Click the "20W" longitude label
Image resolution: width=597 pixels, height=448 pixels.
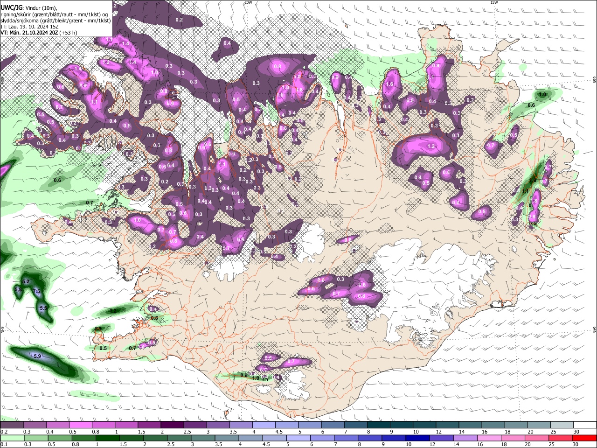pos(248,2)
